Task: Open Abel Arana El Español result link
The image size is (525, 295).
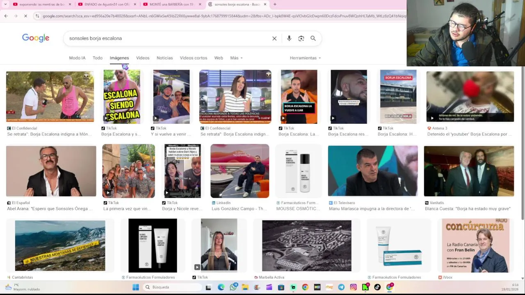Action: pyautogui.click(x=50, y=209)
